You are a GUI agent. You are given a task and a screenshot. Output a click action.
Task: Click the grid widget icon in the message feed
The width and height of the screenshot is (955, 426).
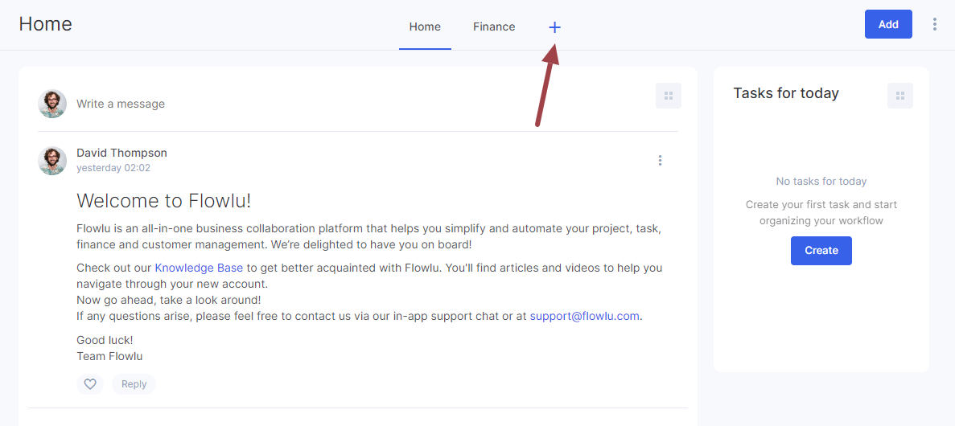pos(668,96)
